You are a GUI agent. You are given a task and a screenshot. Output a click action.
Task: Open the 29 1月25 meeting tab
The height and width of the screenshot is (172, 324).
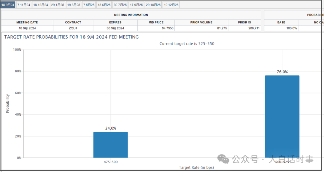coord(58,5)
